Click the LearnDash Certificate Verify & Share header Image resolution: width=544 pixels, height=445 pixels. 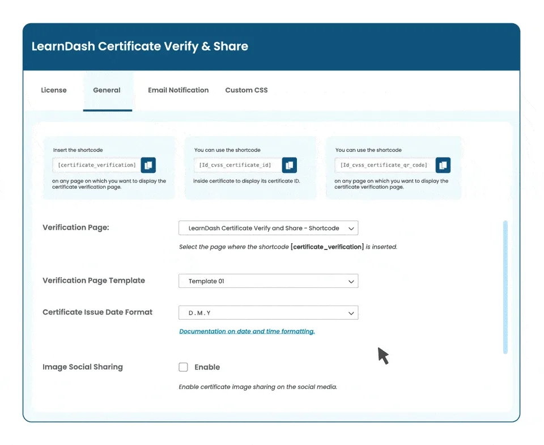(x=140, y=46)
